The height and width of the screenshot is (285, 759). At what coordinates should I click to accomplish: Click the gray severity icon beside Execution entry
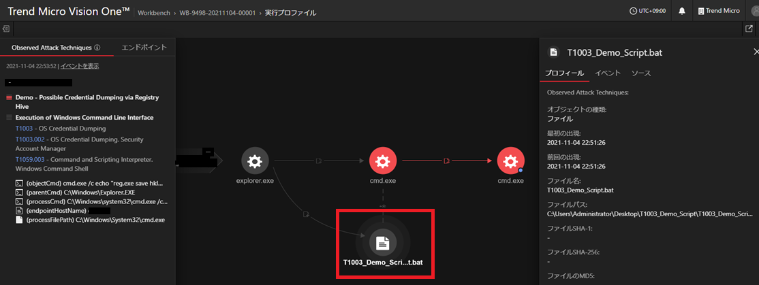pyautogui.click(x=9, y=118)
